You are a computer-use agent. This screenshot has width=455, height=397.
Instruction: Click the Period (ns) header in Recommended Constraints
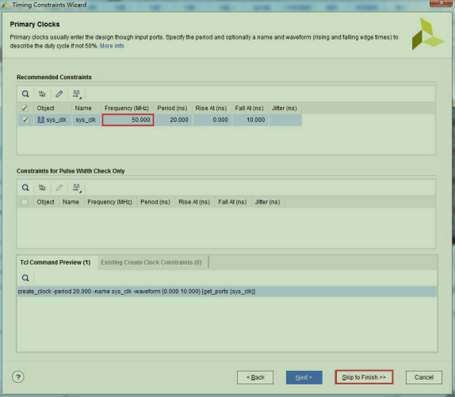(x=172, y=109)
